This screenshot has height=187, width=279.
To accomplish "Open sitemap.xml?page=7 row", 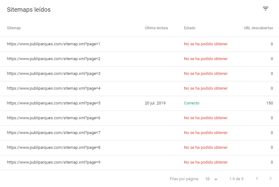I will point(139,133).
